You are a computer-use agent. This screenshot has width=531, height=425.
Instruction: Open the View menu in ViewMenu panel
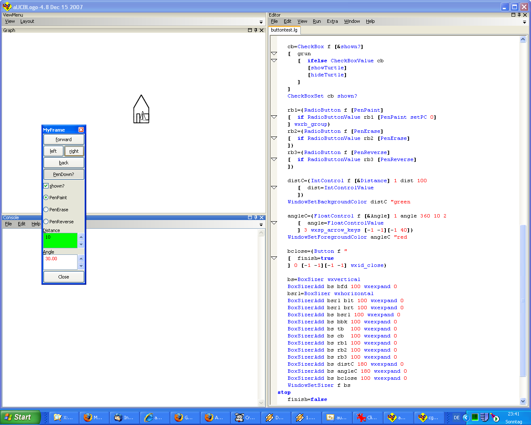[x=10, y=21]
